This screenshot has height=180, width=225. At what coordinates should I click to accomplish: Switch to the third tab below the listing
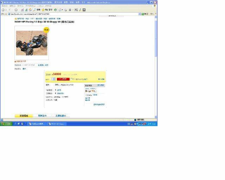(61, 116)
